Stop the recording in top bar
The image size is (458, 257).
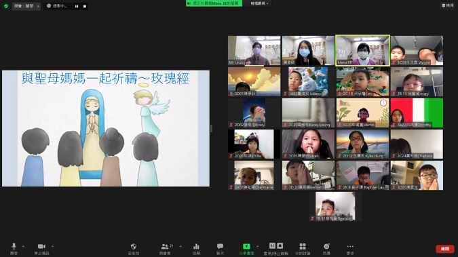[85, 6]
